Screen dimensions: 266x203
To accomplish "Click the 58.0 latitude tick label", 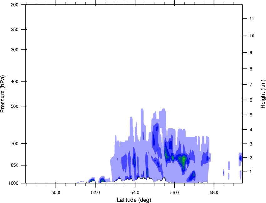I will (x=214, y=191).
